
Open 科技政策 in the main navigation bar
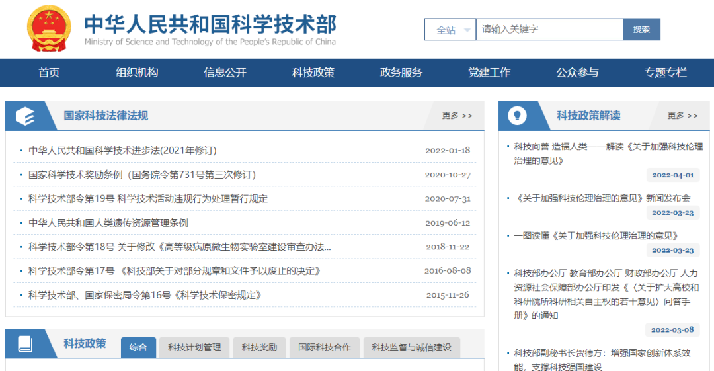[313, 73]
